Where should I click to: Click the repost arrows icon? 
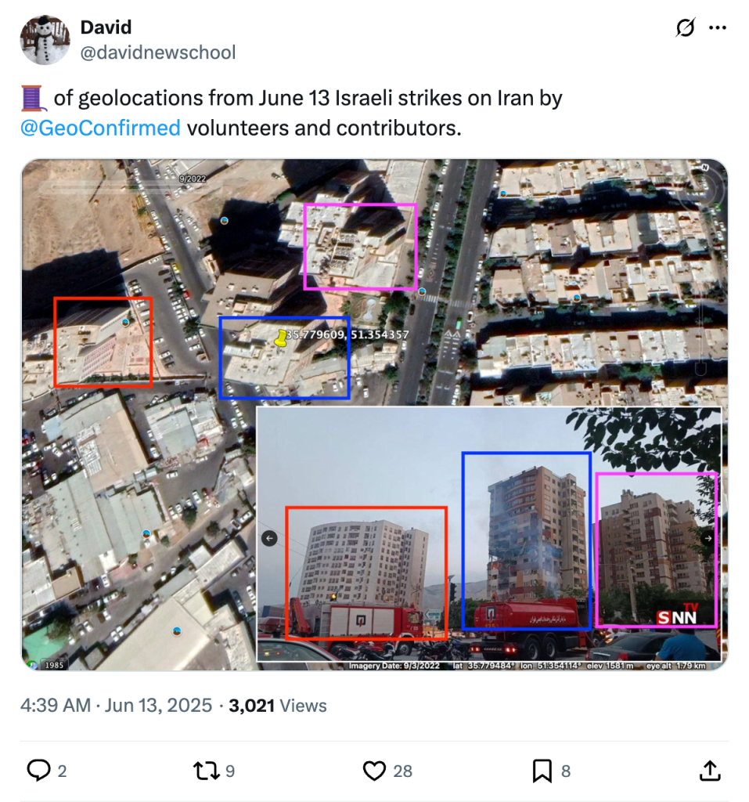[206, 771]
